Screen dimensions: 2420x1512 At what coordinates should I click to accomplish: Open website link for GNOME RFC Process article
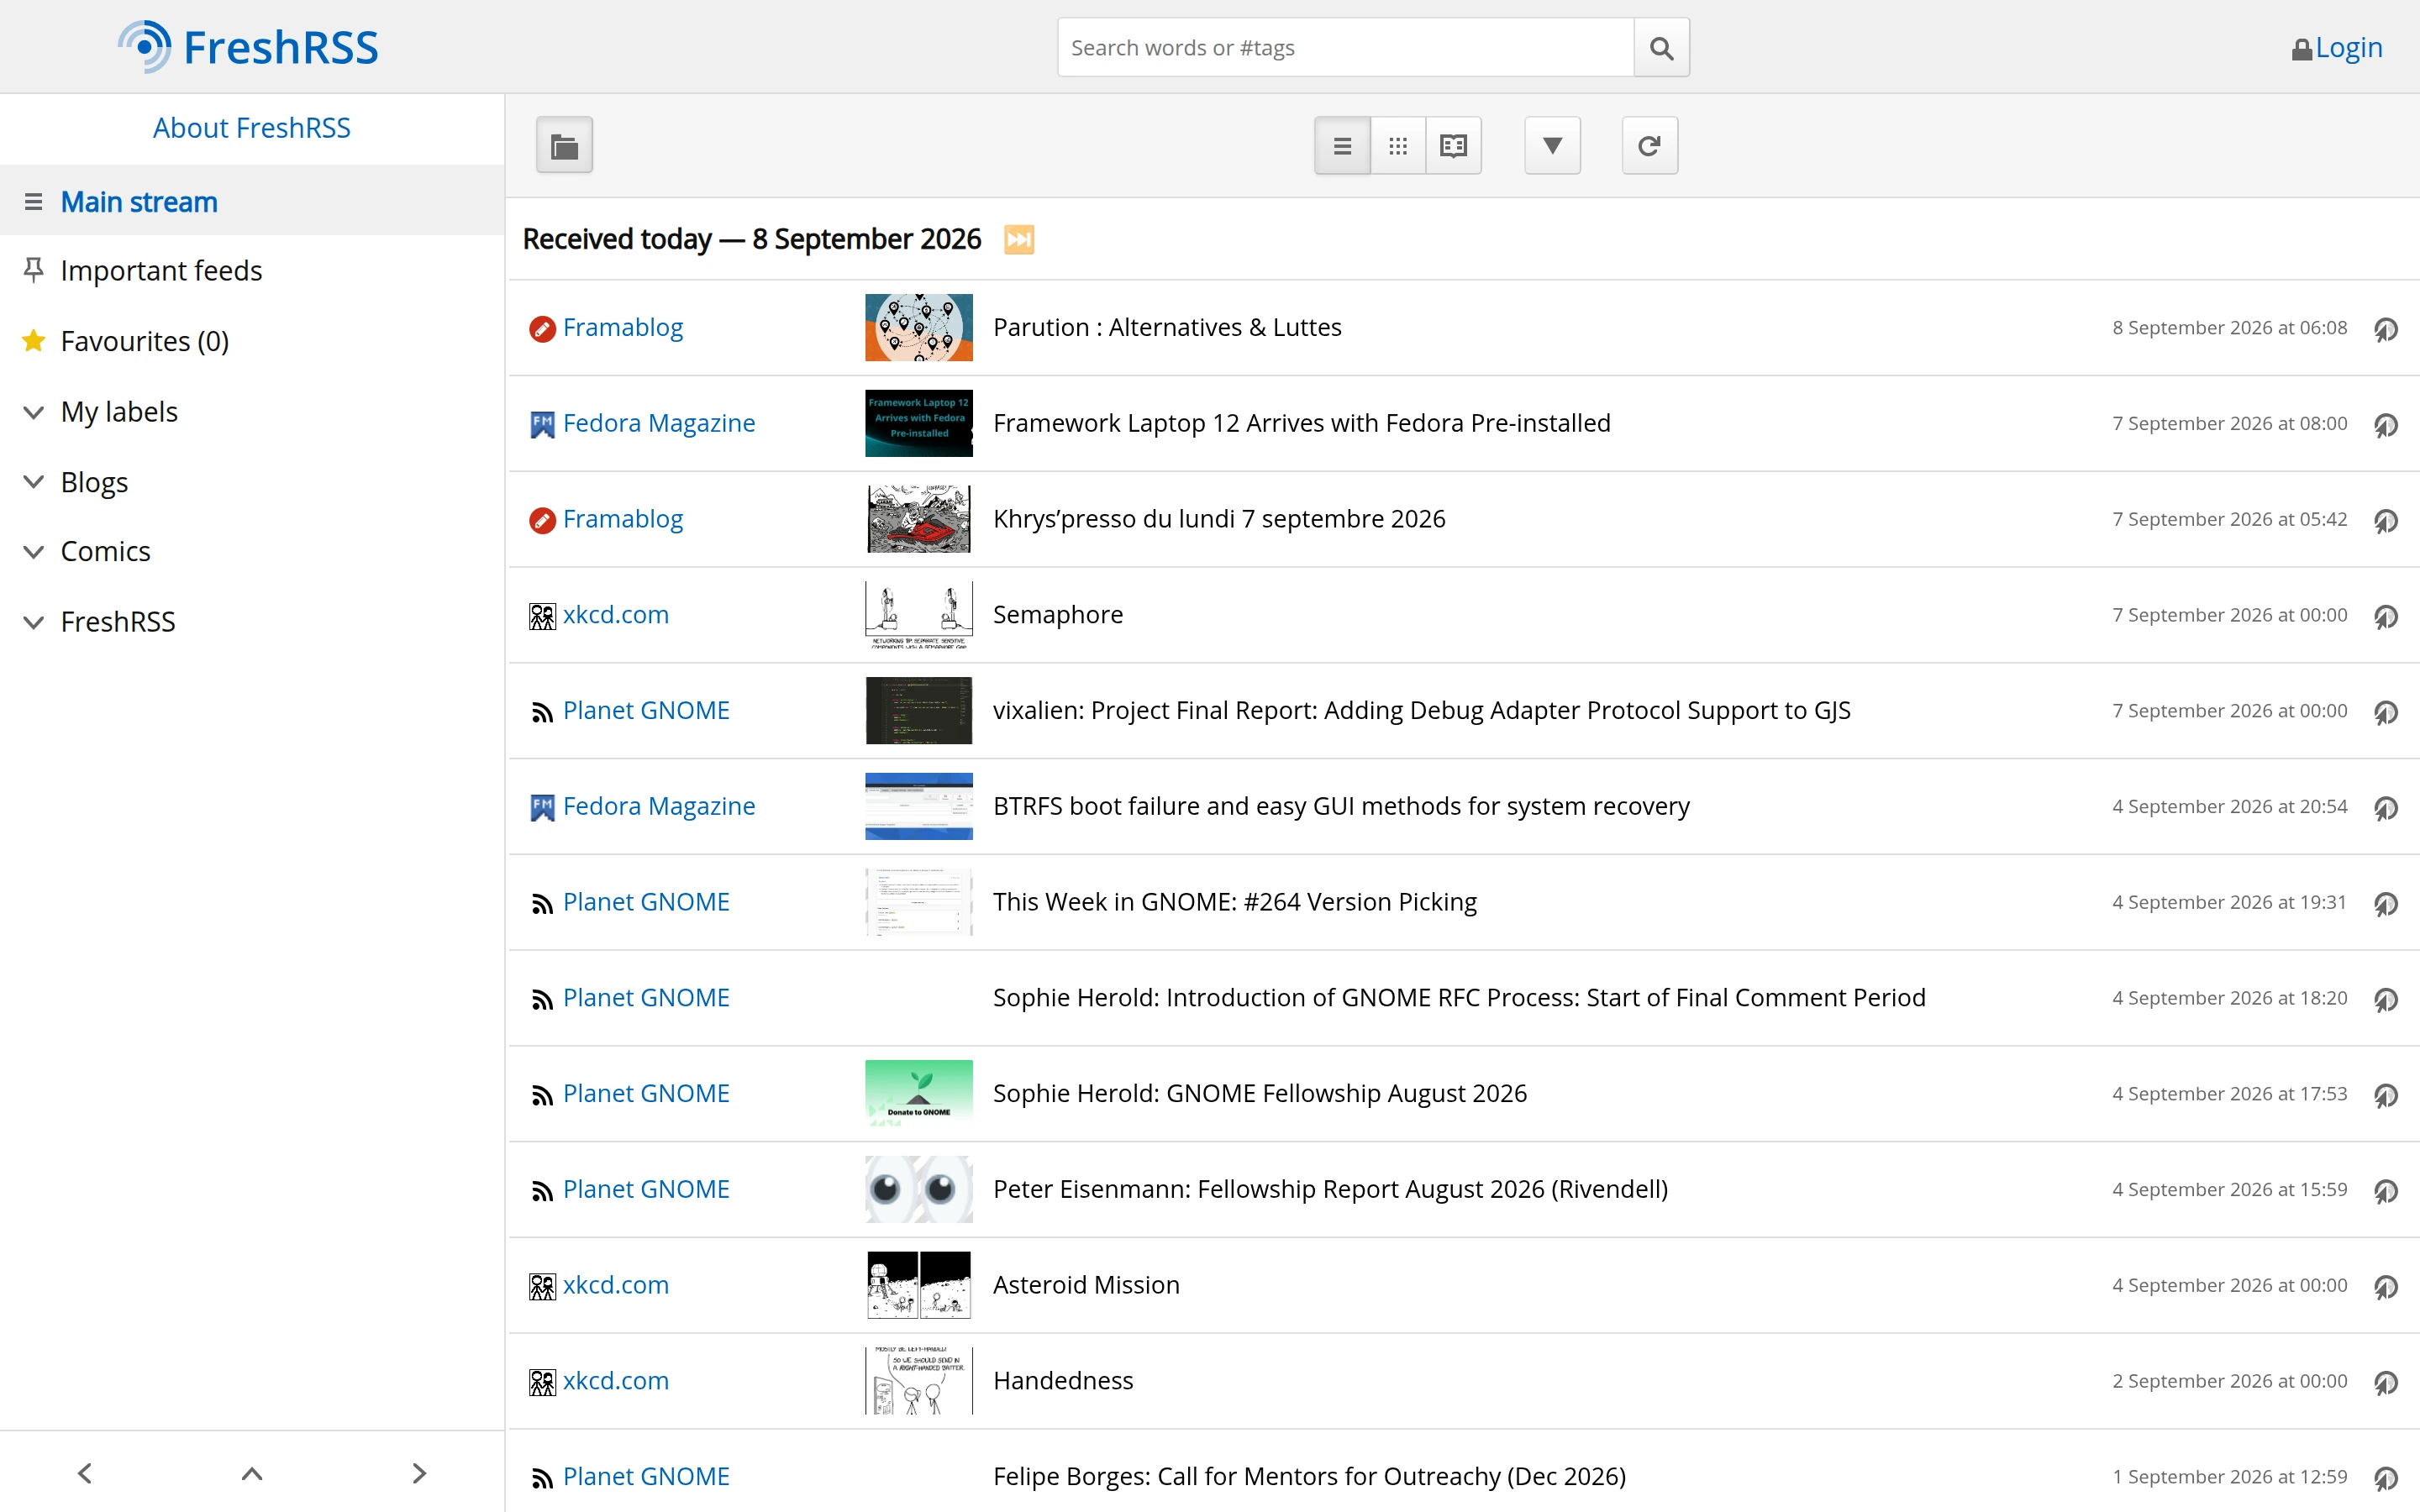coord(2386,1000)
